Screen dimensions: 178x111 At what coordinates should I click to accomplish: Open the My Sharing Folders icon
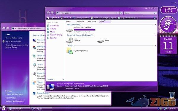(x=70, y=51)
